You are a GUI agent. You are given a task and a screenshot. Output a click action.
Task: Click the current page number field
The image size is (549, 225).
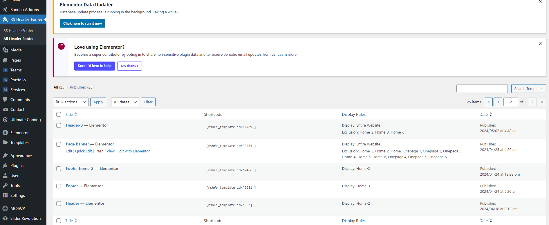coord(511,102)
